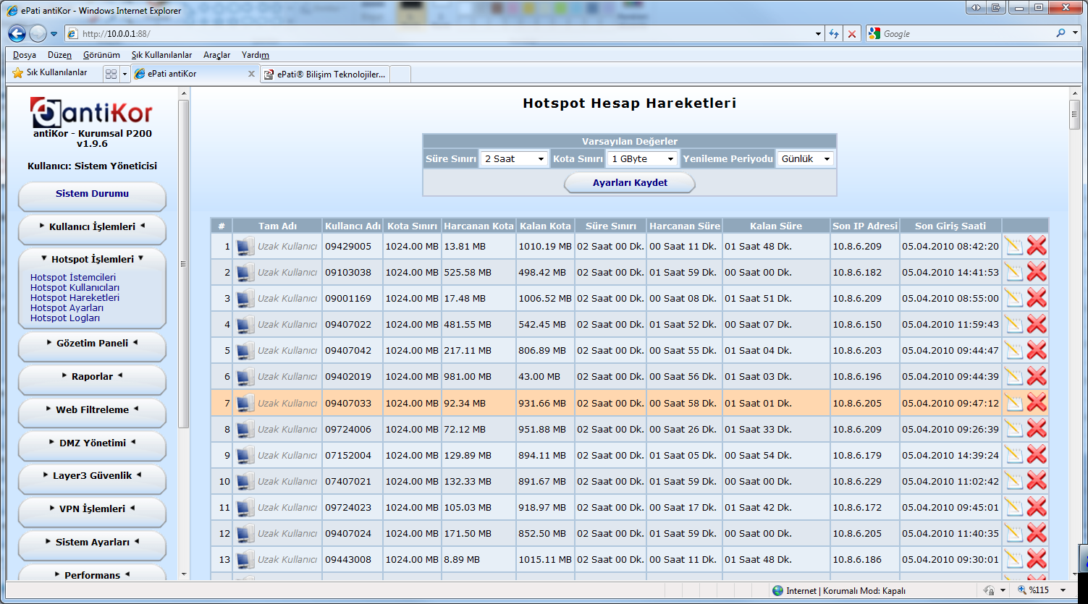Open Görünüm menu
This screenshot has width=1088, height=604.
tap(101, 55)
